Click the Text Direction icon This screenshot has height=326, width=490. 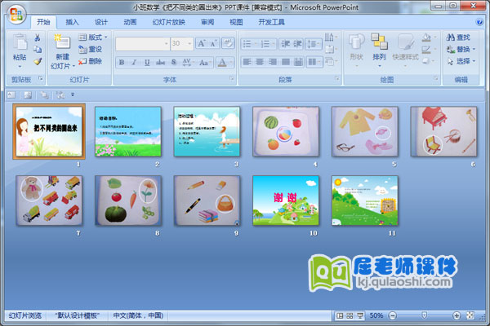329,37
